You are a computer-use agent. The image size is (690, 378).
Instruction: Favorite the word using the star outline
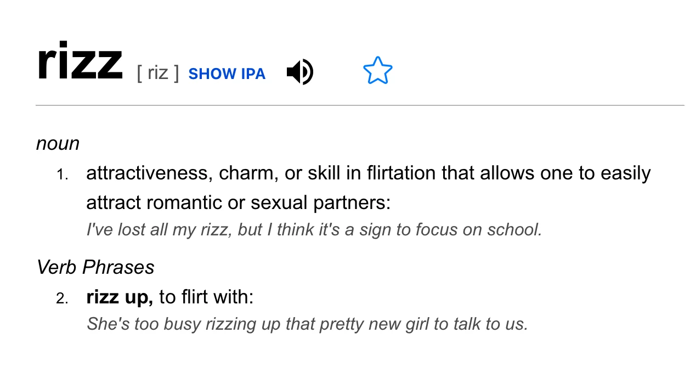[x=377, y=70]
